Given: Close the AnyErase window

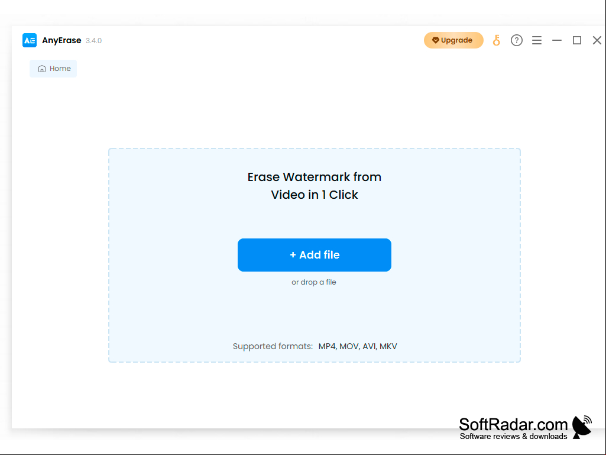Looking at the screenshot, I should (597, 40).
